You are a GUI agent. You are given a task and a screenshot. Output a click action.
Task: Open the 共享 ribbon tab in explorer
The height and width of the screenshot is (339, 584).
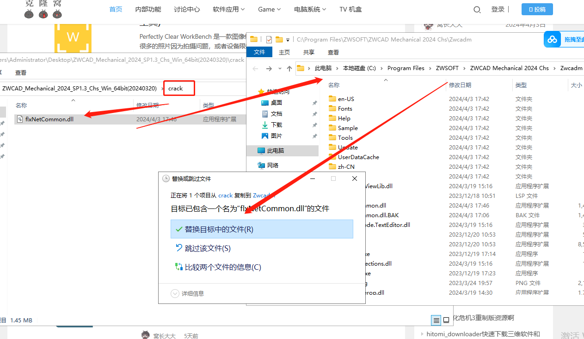[x=308, y=52]
